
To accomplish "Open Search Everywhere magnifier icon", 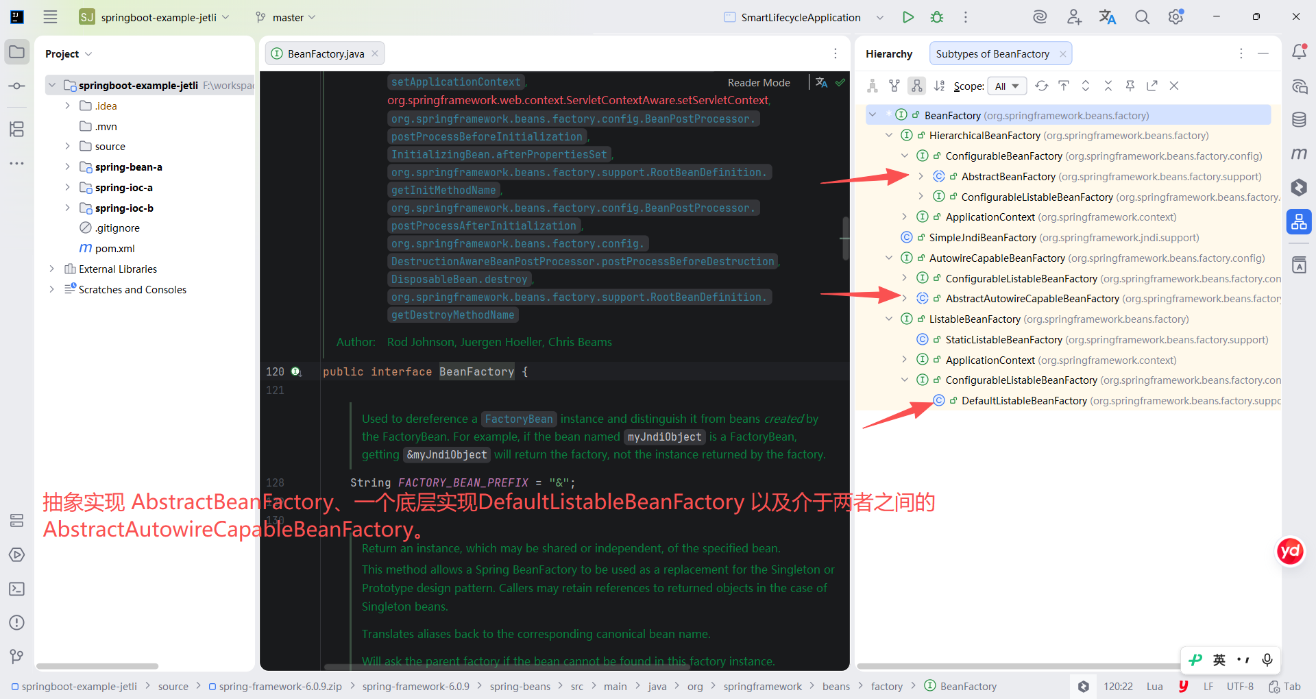I will pos(1142,17).
